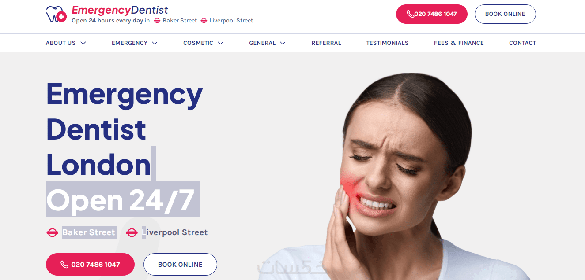Open the Cosmetic submenu arrow
This screenshot has height=280, width=585.
coord(220,43)
